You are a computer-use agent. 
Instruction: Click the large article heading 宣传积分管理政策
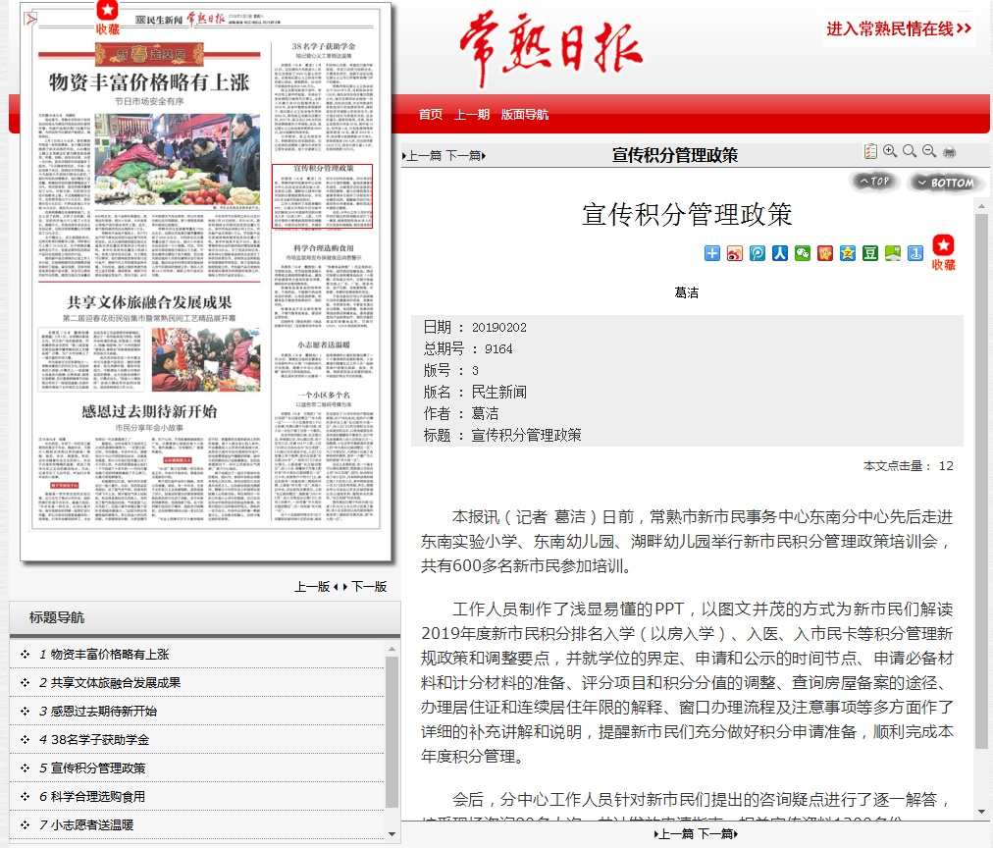pos(687,214)
